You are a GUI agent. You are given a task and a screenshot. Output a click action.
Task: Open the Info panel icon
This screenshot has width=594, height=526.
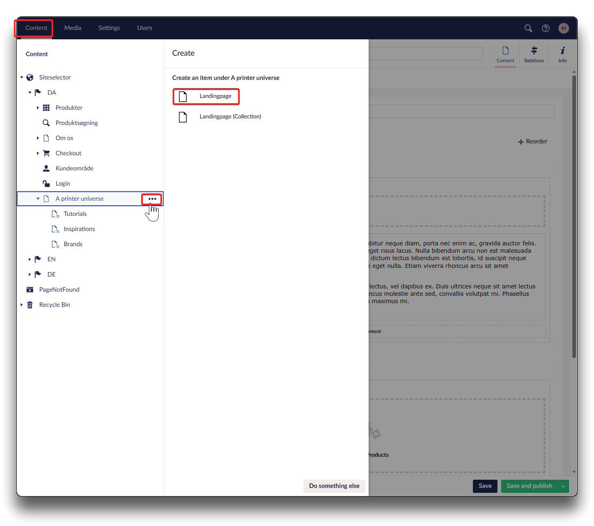pos(562,50)
